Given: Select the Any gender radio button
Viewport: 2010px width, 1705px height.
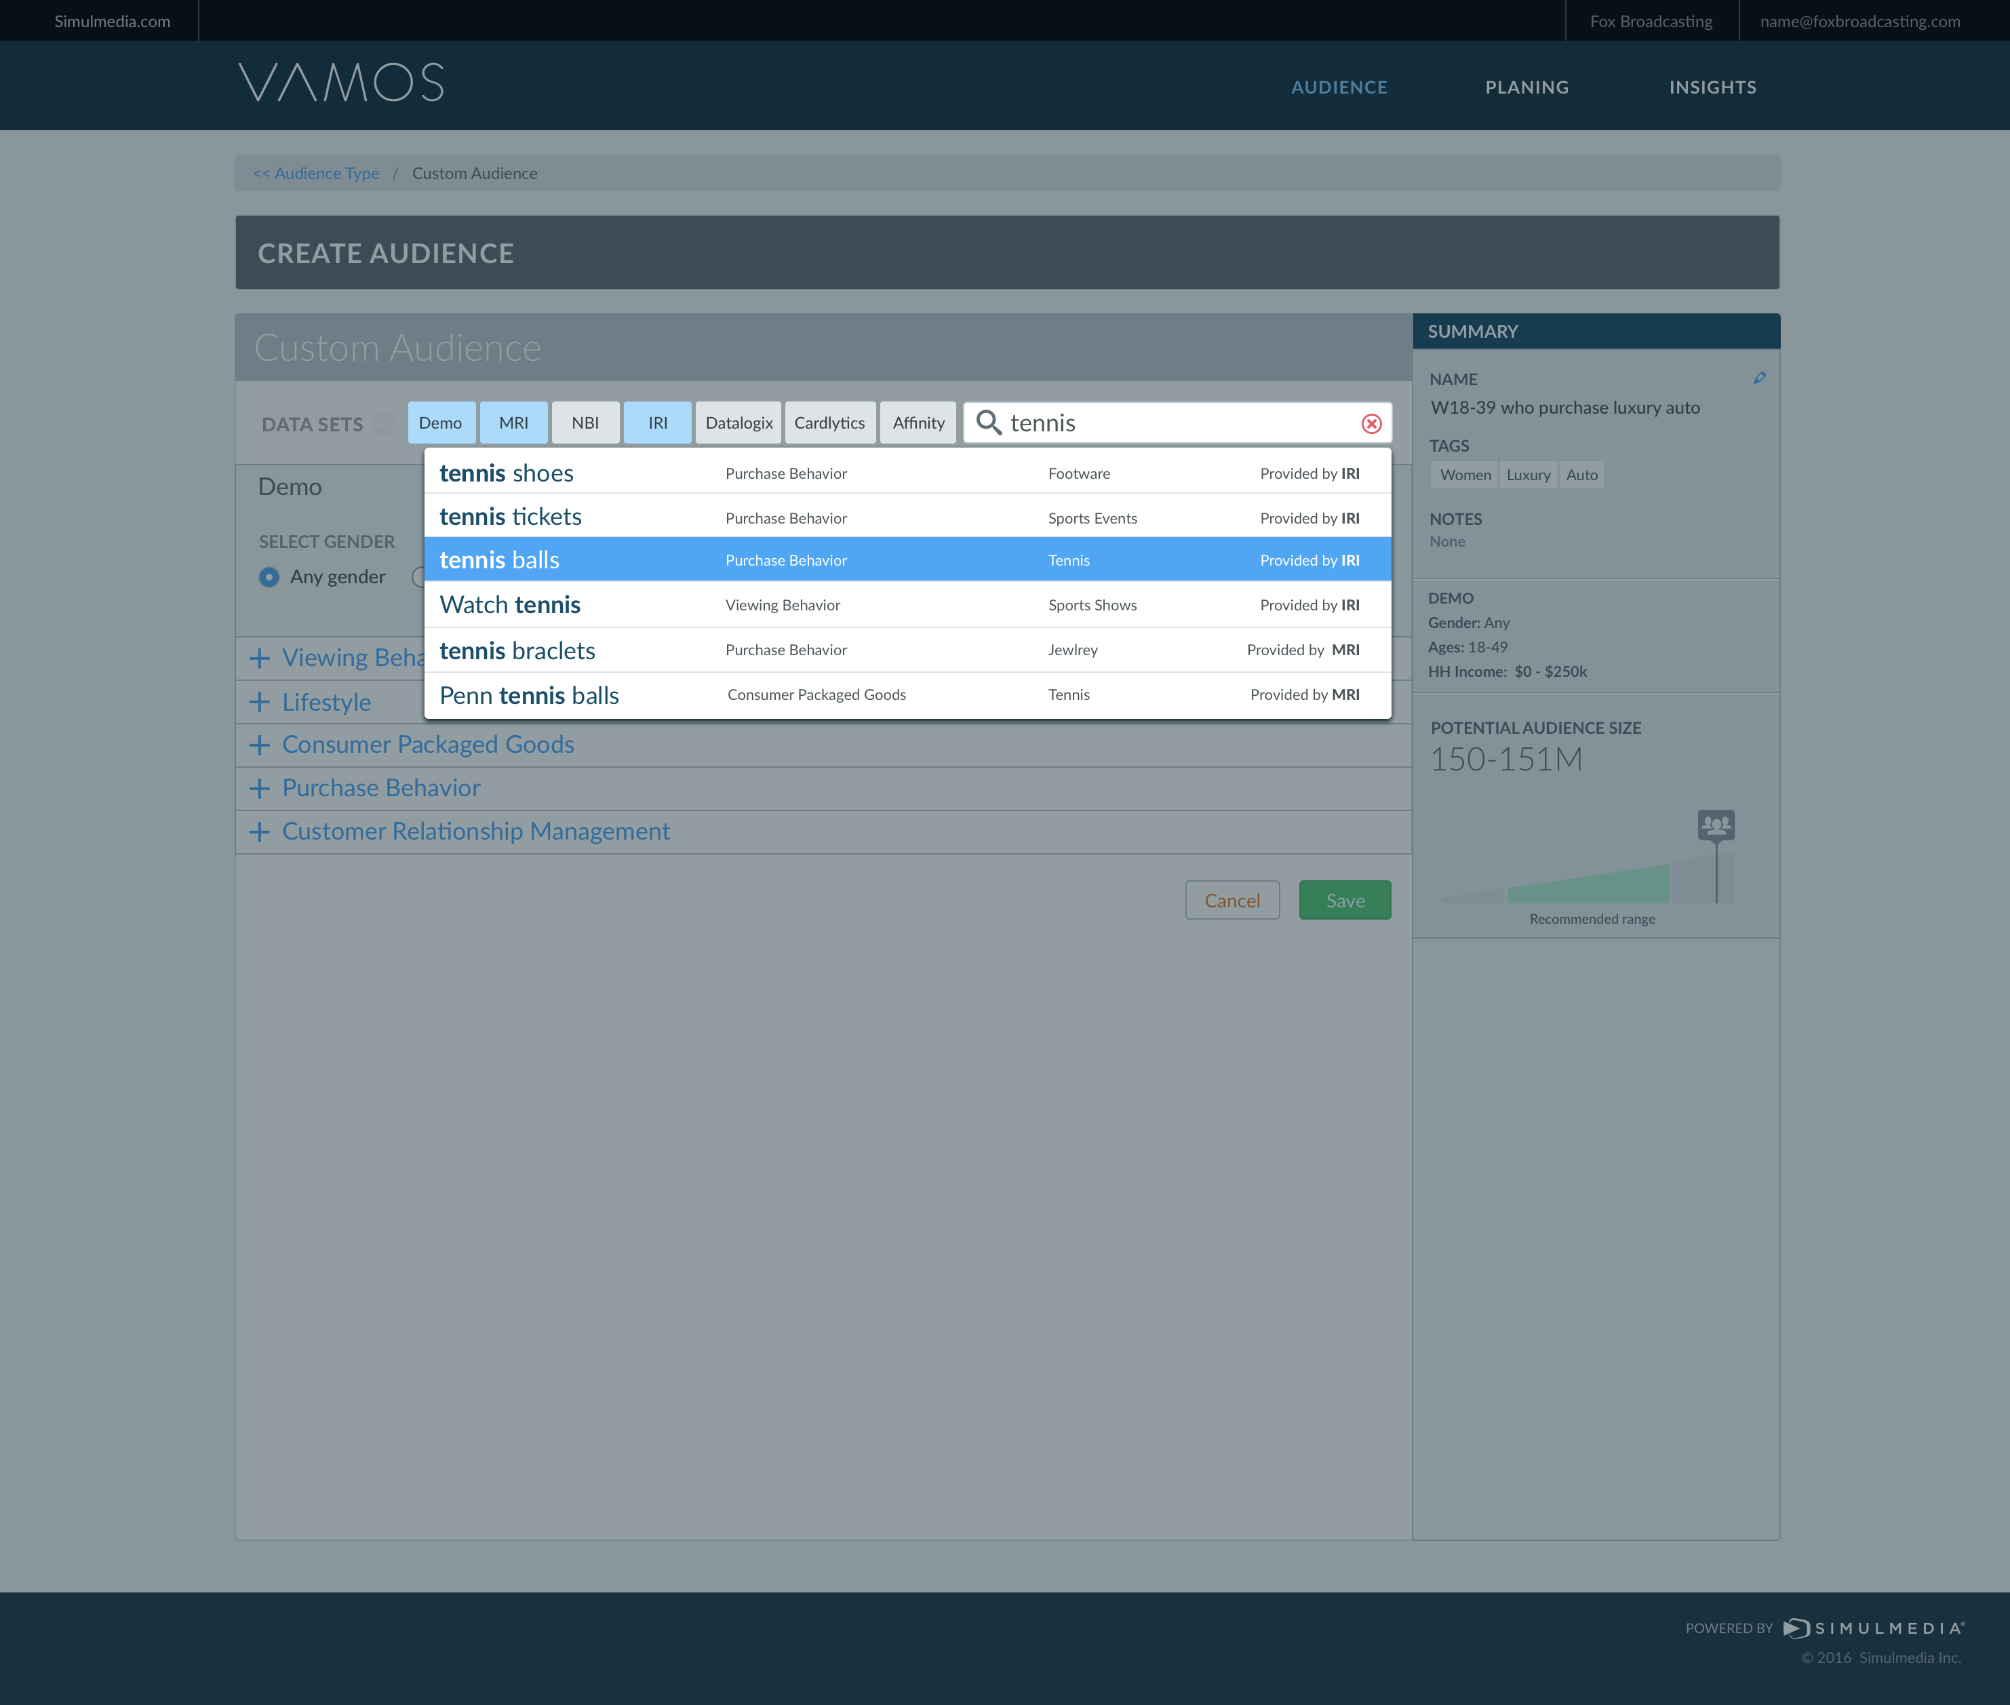Looking at the screenshot, I should coord(270,577).
